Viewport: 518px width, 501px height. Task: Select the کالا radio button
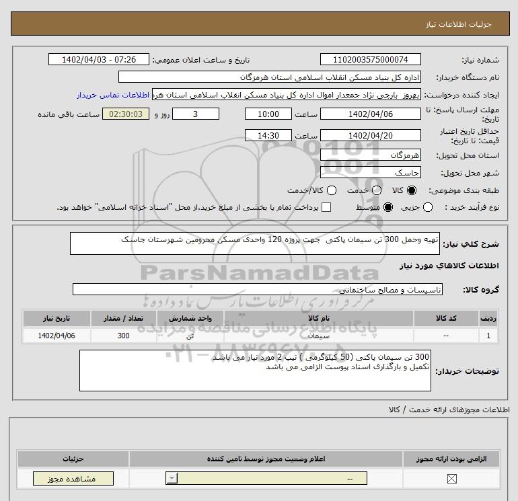coord(412,190)
